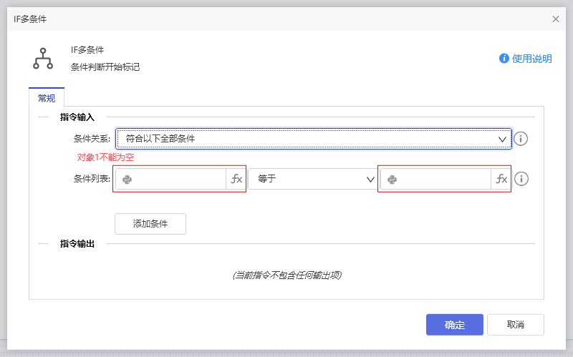Click the 指令输出 section header
Viewport: 573px width, 357px height.
[77, 244]
